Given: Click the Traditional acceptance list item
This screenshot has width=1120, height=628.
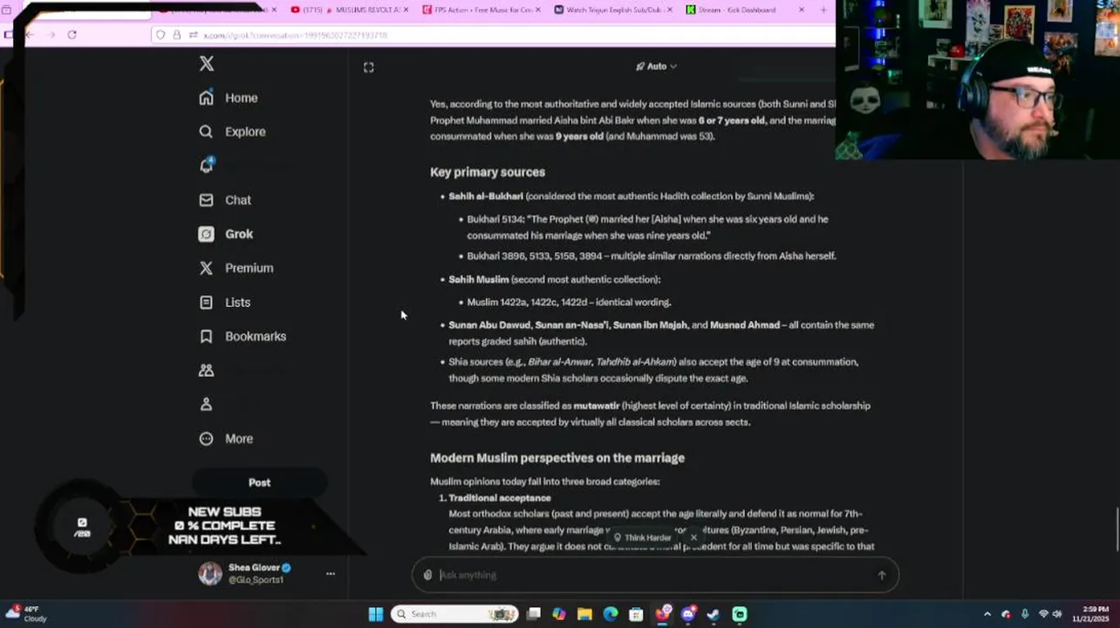Looking at the screenshot, I should coord(500,498).
